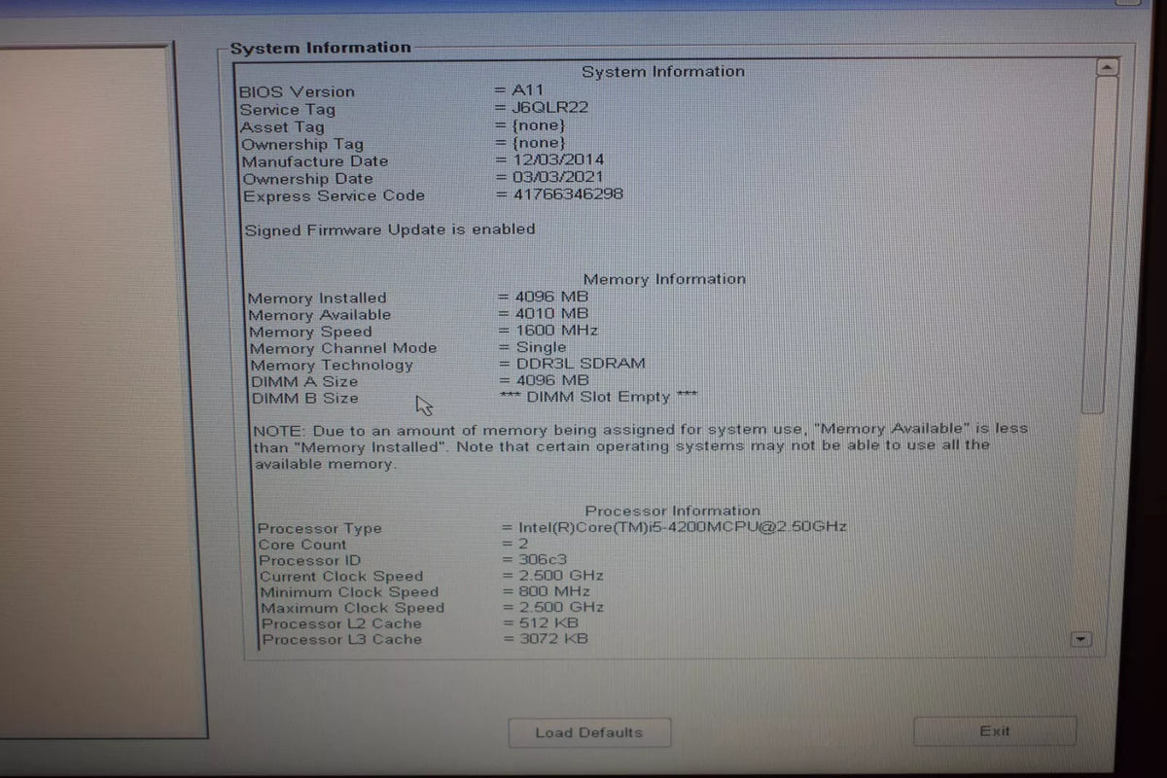Screen dimensions: 1167x778
Task: Click the Processor Information section heading
Action: 672,511
